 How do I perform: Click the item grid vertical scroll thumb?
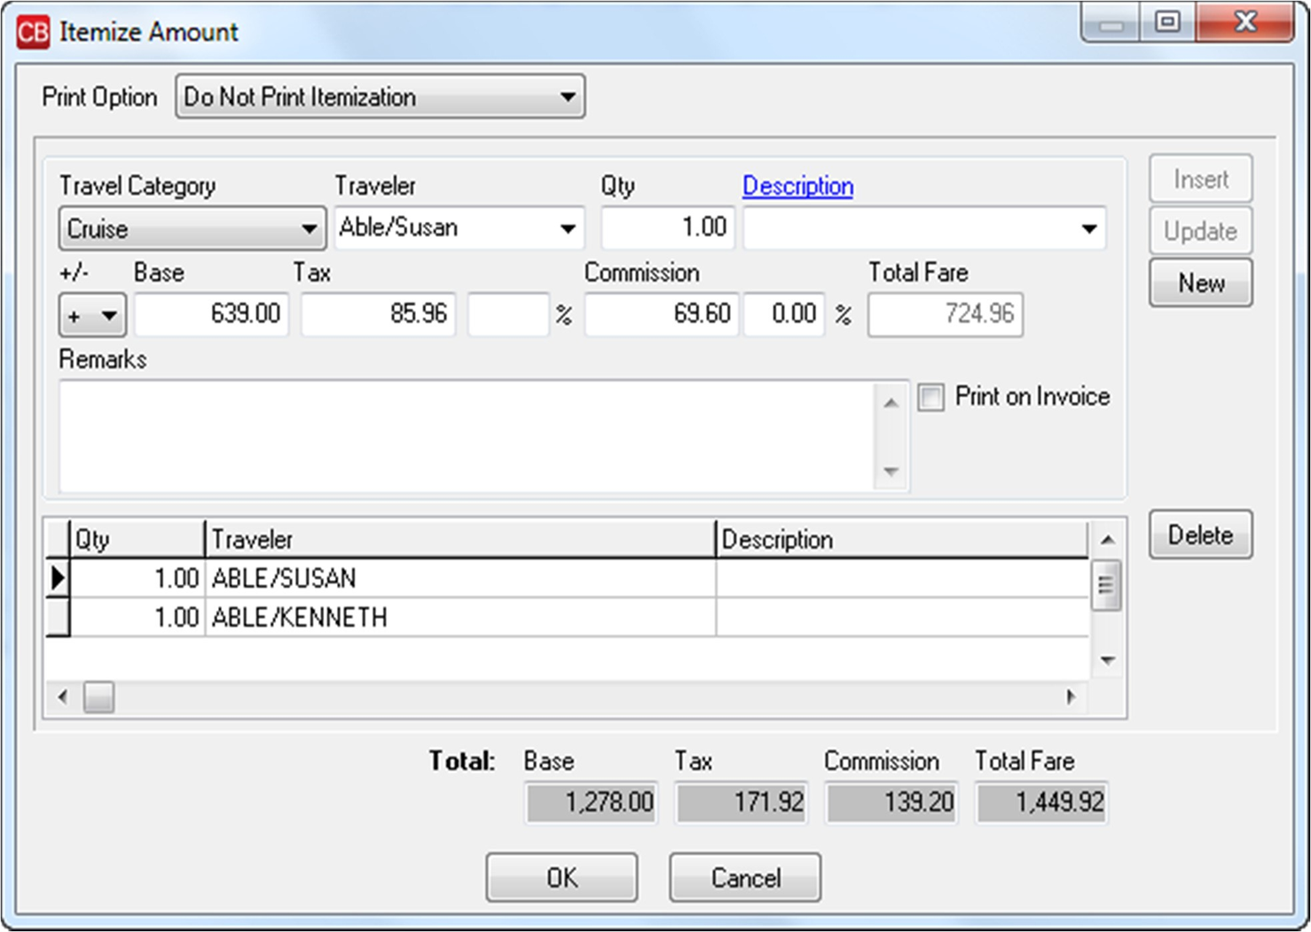tap(1106, 585)
